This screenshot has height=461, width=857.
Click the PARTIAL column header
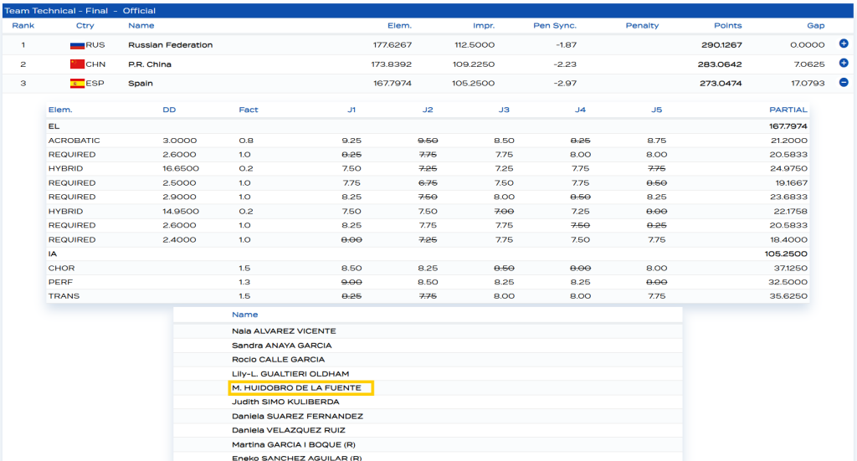point(788,110)
